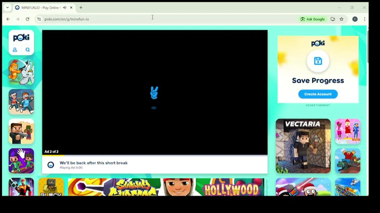This screenshot has width=380, height=213.
Task: Install app icon in address bar
Action: point(333,19)
